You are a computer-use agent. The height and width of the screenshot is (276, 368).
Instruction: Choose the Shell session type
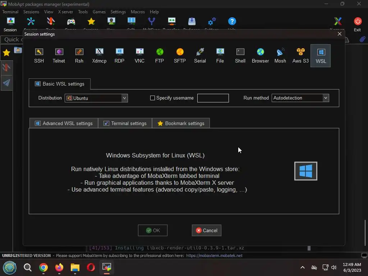pos(240,56)
